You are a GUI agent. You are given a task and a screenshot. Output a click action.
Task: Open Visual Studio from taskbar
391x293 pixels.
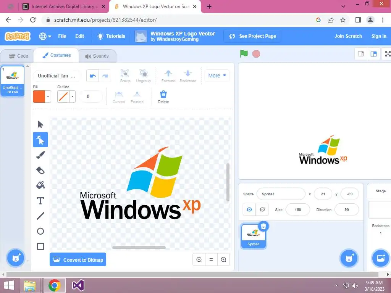tap(78, 285)
